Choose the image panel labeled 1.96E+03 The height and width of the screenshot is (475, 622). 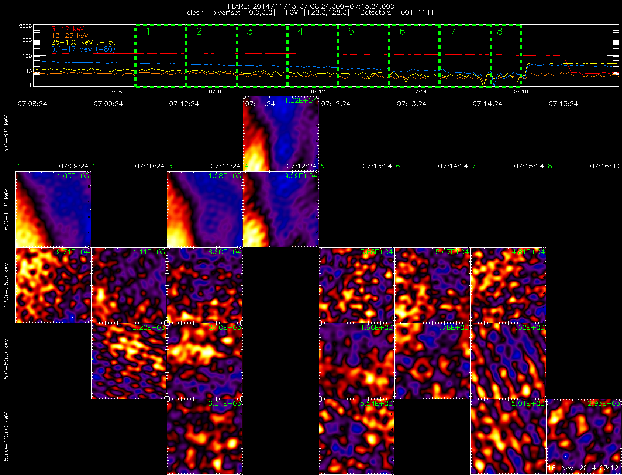click(357, 361)
